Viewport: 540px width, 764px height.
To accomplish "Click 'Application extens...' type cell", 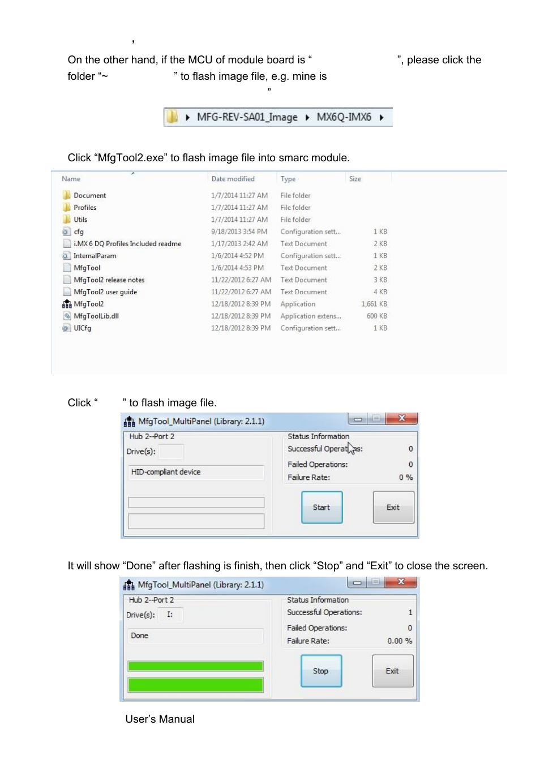I will pyautogui.click(x=311, y=316).
